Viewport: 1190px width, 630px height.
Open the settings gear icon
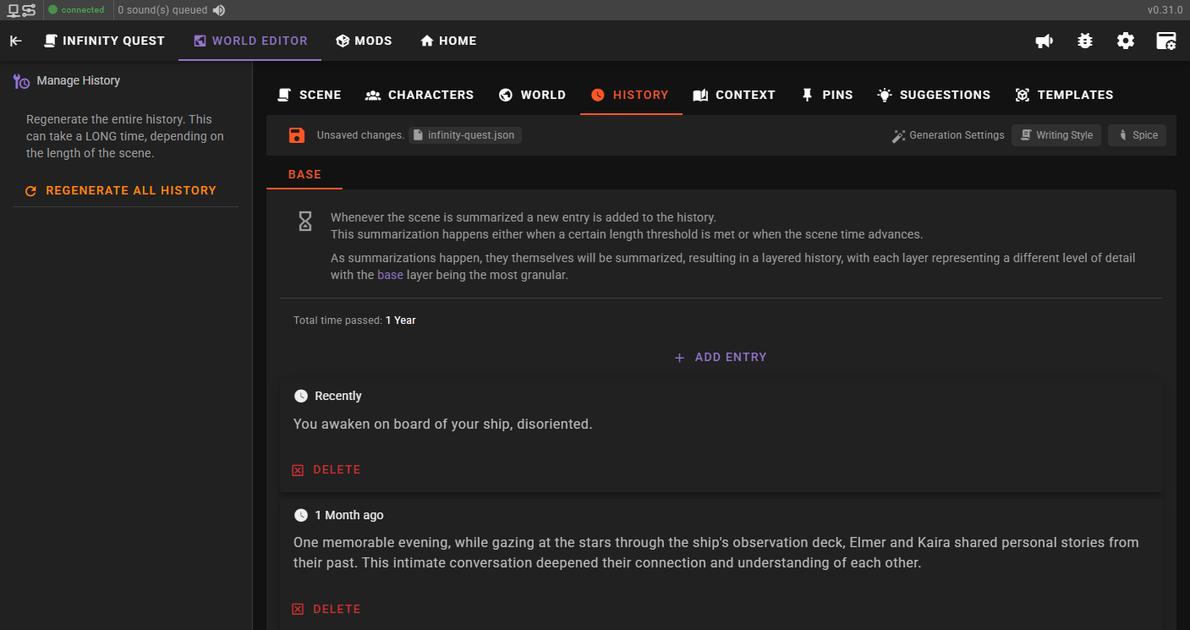coord(1126,41)
